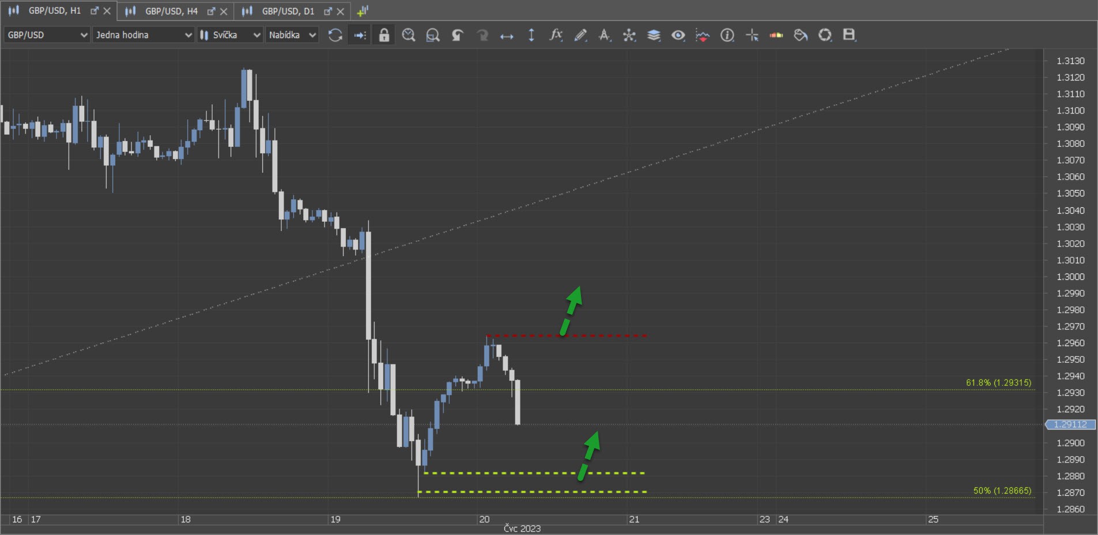The image size is (1098, 535).
Task: Close the GBP/USD, H4 tab
Action: [x=224, y=11]
